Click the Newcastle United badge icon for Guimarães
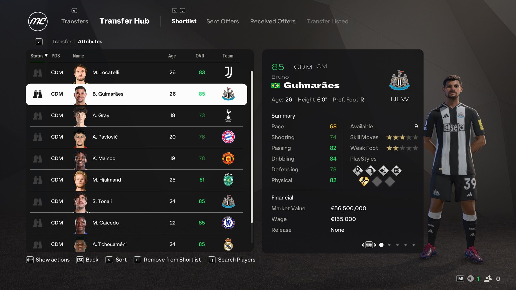The height and width of the screenshot is (290, 516). coord(228,94)
